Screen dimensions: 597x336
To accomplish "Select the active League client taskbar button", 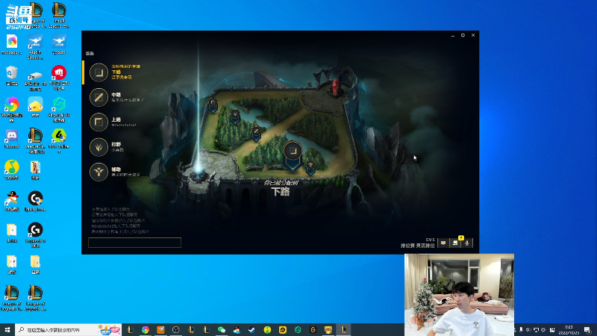I will pos(343,330).
